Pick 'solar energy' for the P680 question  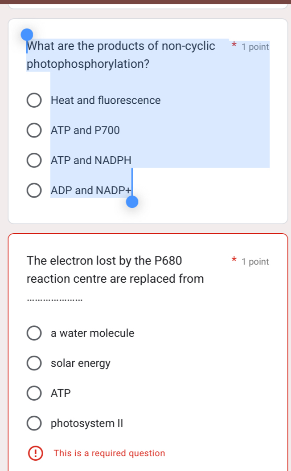click(34, 363)
